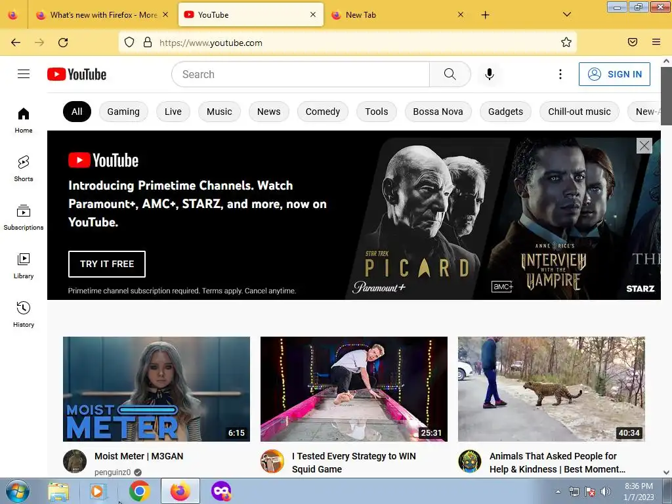Open a new tab with plus button
The width and height of the screenshot is (672, 504).
(x=485, y=15)
